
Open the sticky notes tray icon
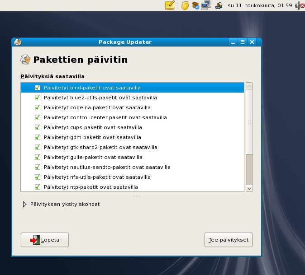click(x=170, y=5)
